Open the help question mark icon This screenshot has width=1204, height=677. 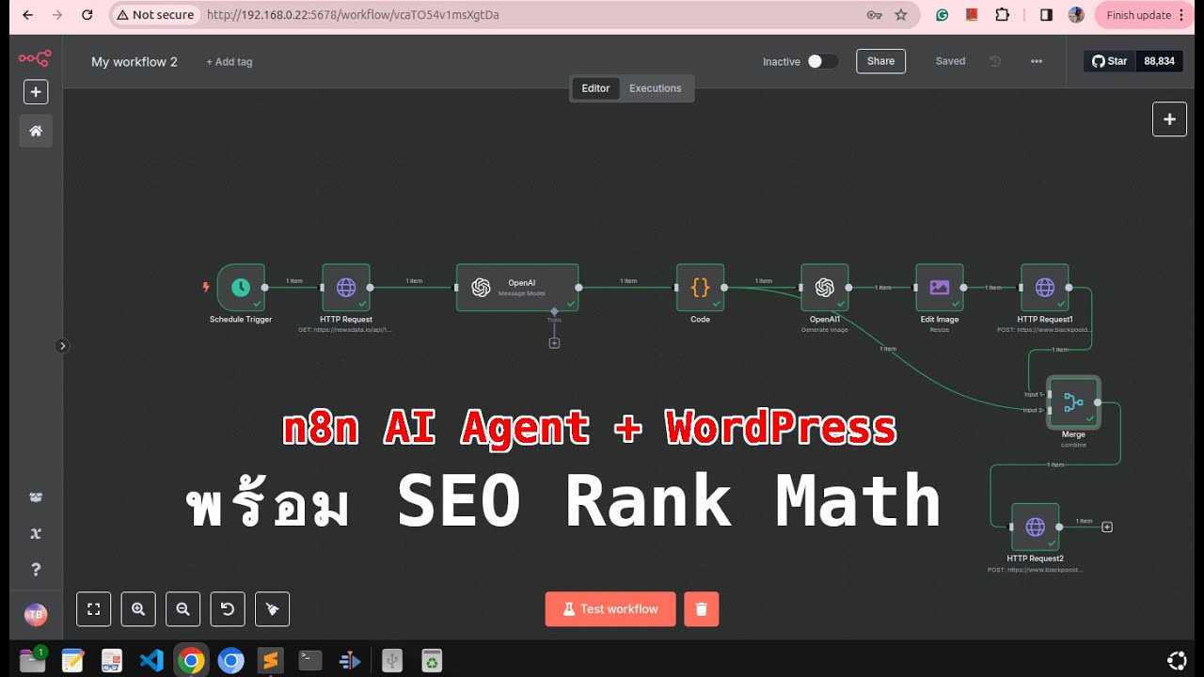[x=36, y=569]
